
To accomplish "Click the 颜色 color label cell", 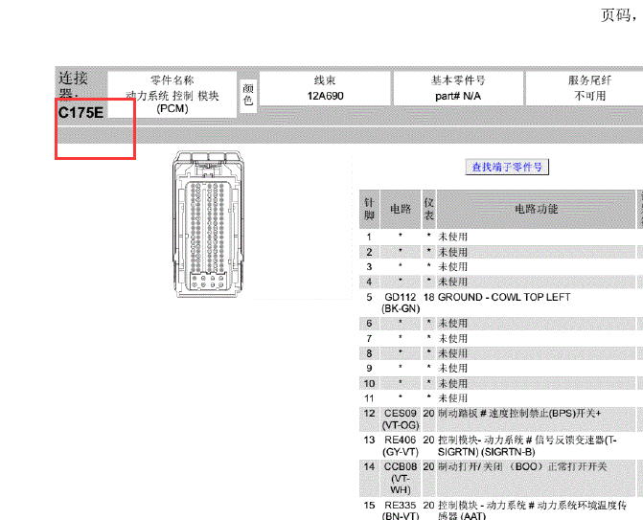I will [248, 95].
